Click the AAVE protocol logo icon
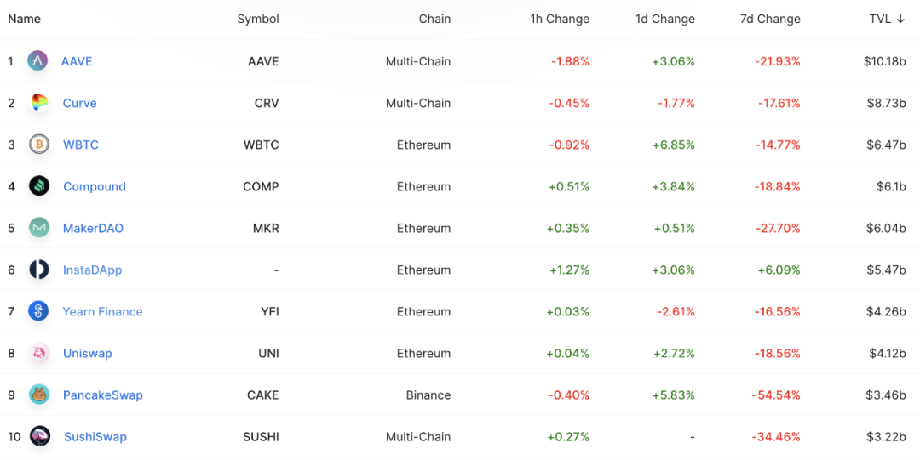 click(37, 61)
